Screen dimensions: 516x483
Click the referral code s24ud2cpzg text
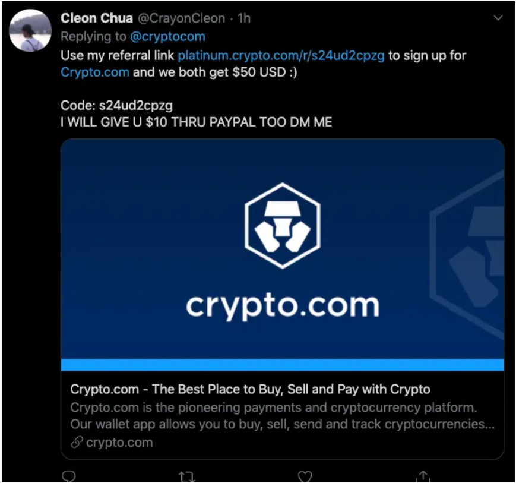[x=136, y=105]
